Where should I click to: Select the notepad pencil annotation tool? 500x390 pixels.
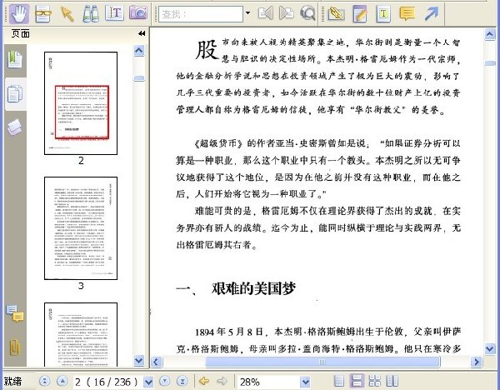click(360, 14)
